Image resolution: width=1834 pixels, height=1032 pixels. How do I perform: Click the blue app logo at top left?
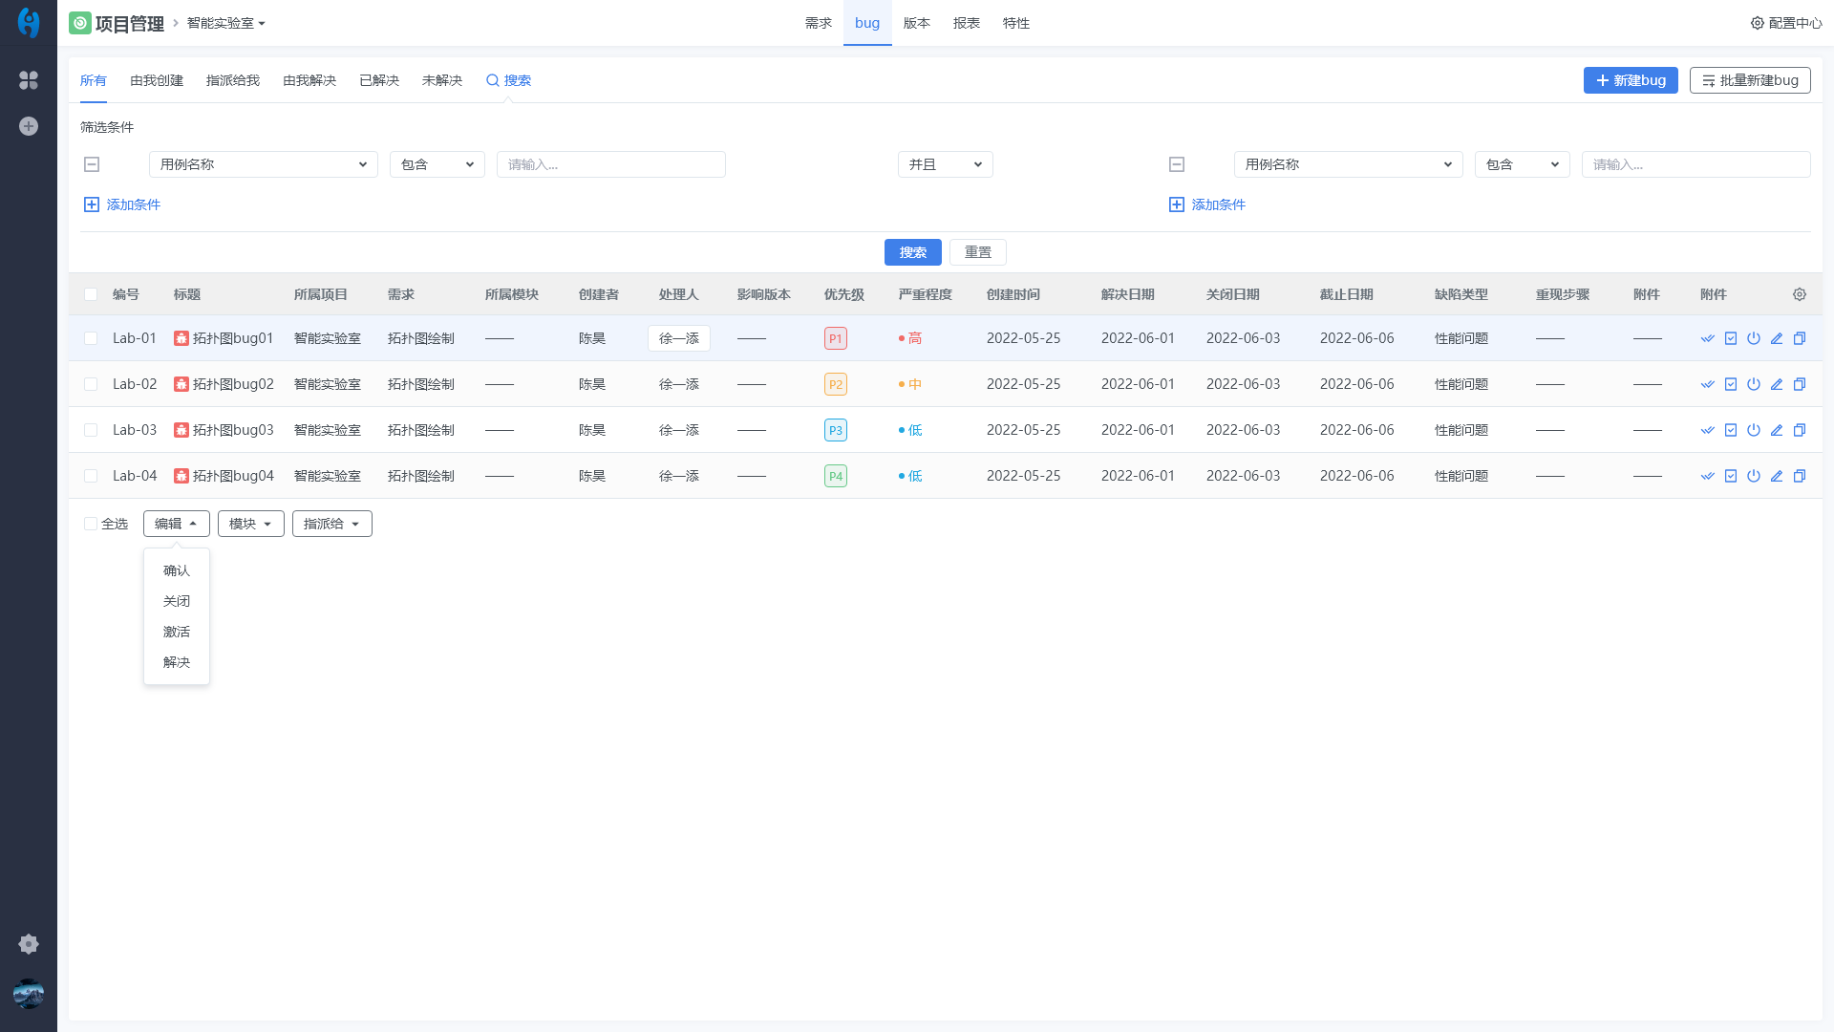29,23
